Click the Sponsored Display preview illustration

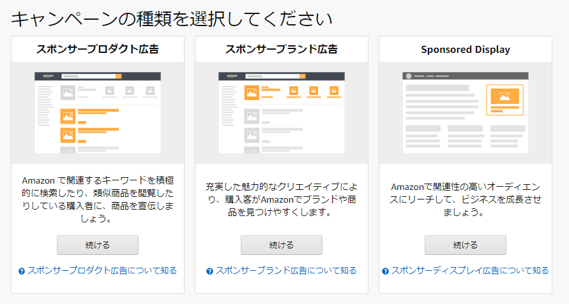[466, 113]
